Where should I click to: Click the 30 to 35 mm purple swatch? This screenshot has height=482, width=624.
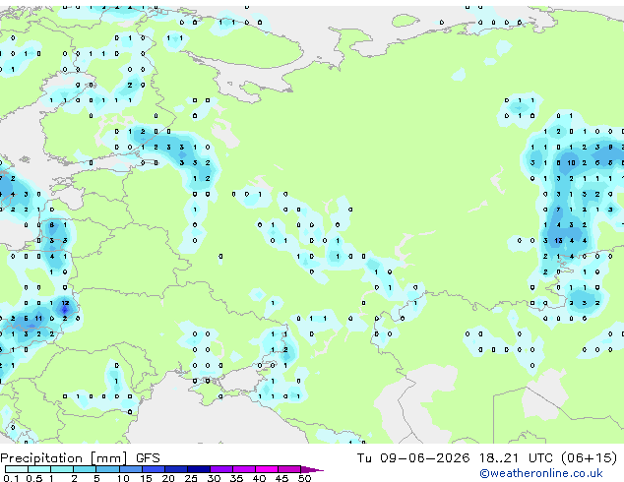[x=221, y=469]
